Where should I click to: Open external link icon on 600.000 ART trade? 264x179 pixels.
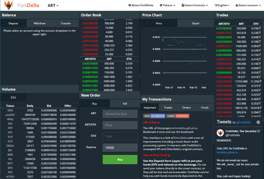(x=259, y=50)
